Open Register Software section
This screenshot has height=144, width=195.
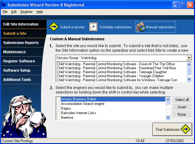click(21, 61)
